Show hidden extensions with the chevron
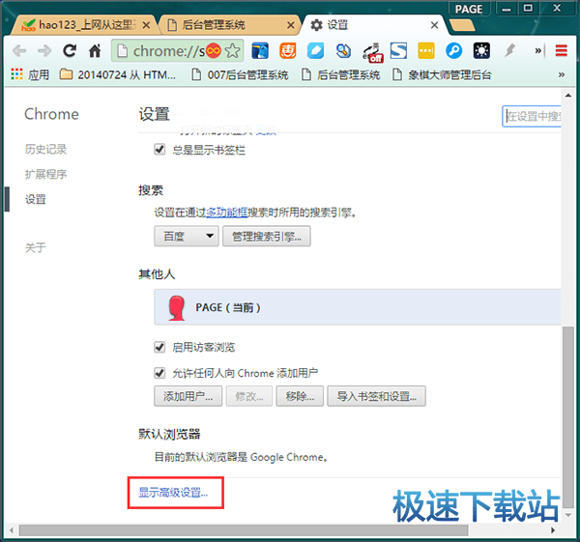This screenshot has width=580, height=542. point(538,50)
